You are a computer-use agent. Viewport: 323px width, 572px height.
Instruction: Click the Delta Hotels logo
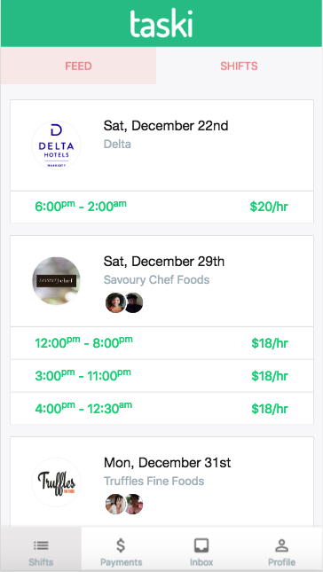56,145
